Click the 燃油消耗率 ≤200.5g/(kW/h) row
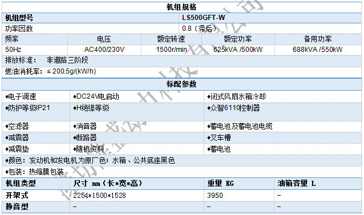Screen dimensions: 364x215 pyautogui.click(x=181, y=71)
